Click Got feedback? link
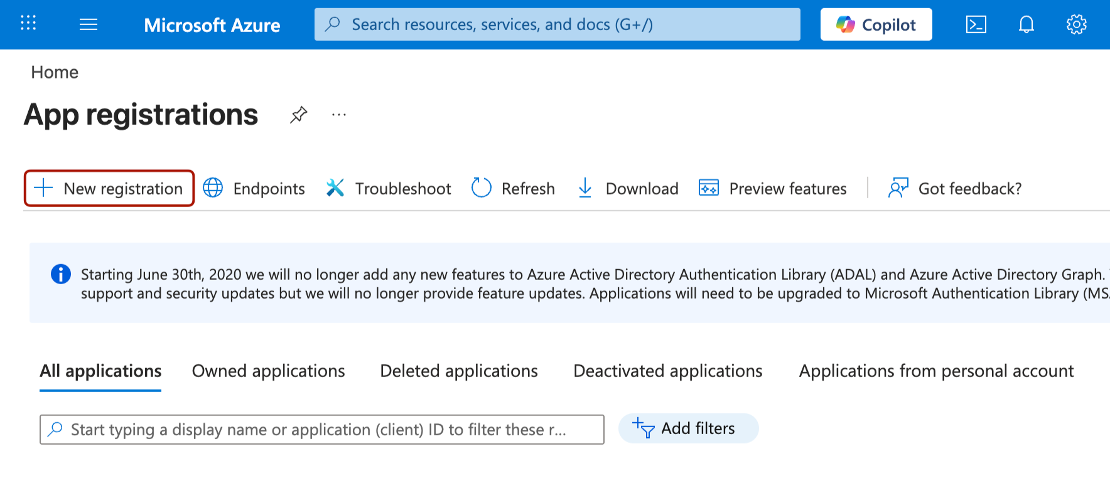 pos(955,188)
